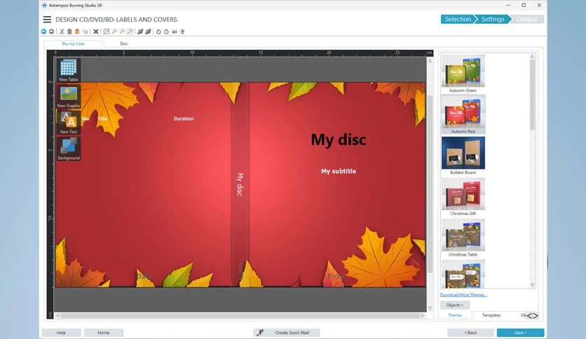Click the delete X toolbar icon
This screenshot has height=339, width=586.
coord(96,32)
